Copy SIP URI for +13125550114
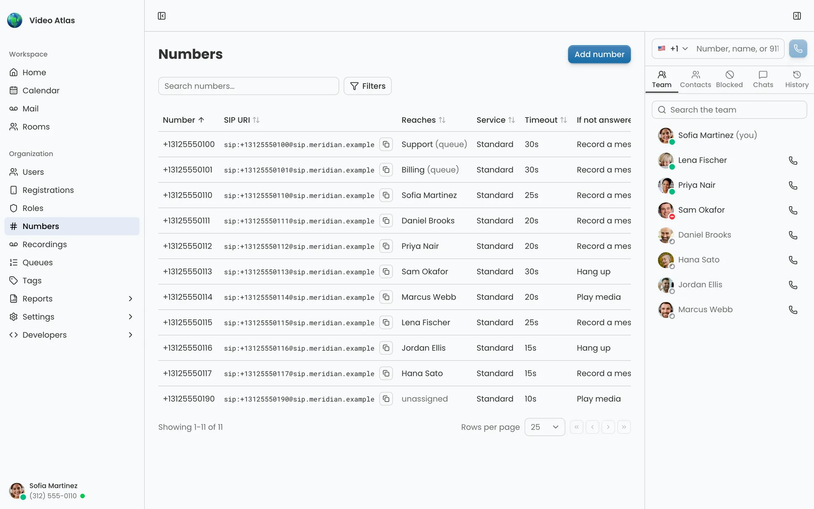814x509 pixels. point(386,297)
